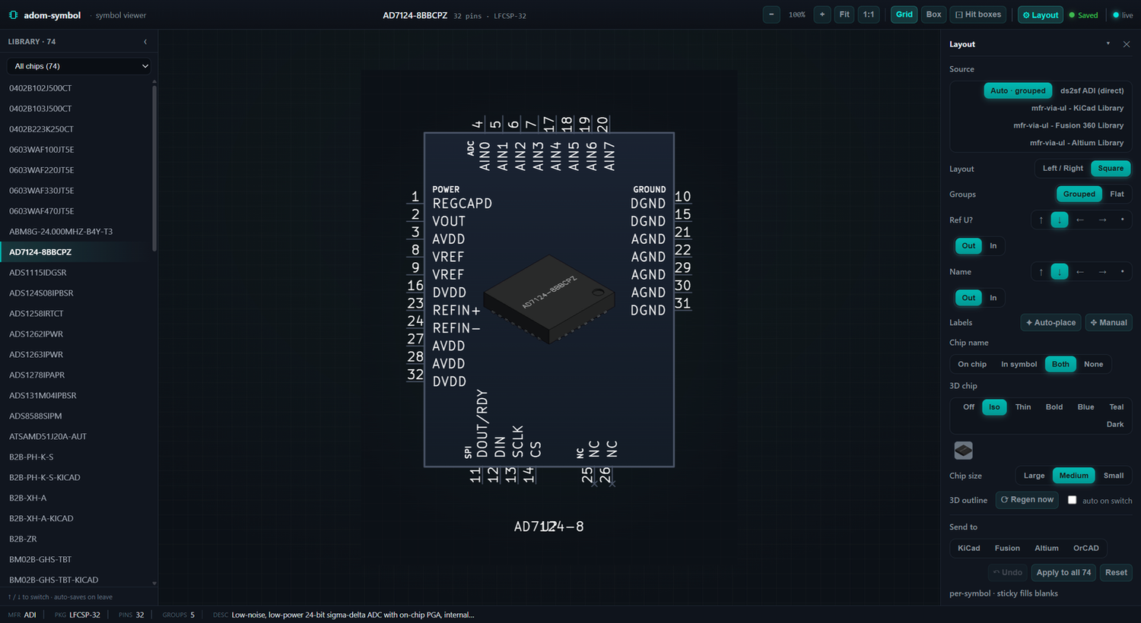
Task: Send symbol to KiCad
Action: click(x=968, y=549)
